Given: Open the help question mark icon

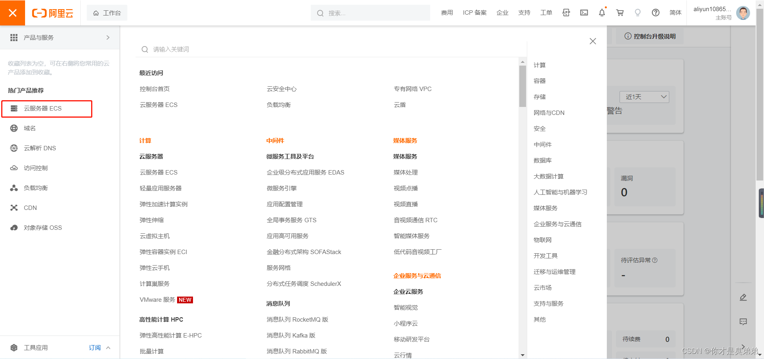Looking at the screenshot, I should [655, 13].
